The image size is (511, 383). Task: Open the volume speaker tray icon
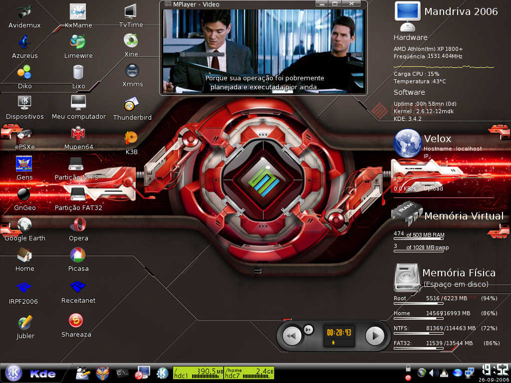[434, 373]
